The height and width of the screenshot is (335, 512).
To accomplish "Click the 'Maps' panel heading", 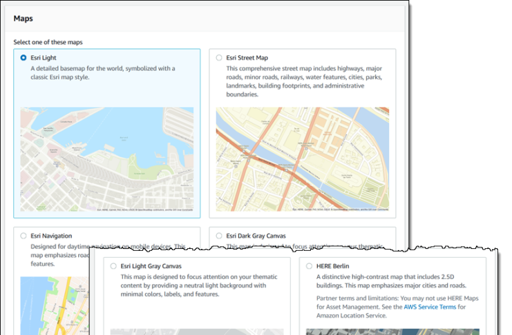I will pyautogui.click(x=23, y=19).
